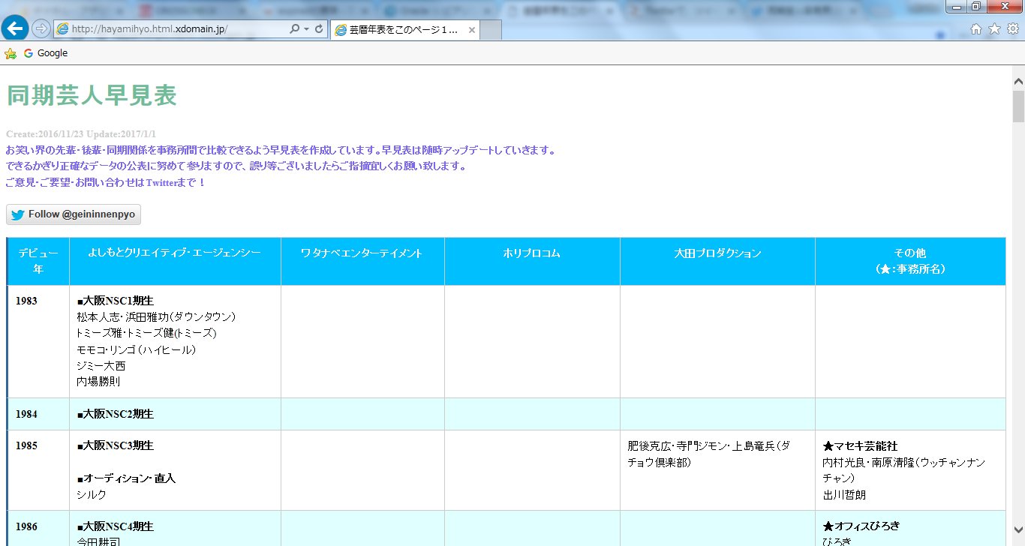The height and width of the screenshot is (546, 1025).
Task: Open the Google favorites bar link
Action: [x=46, y=53]
